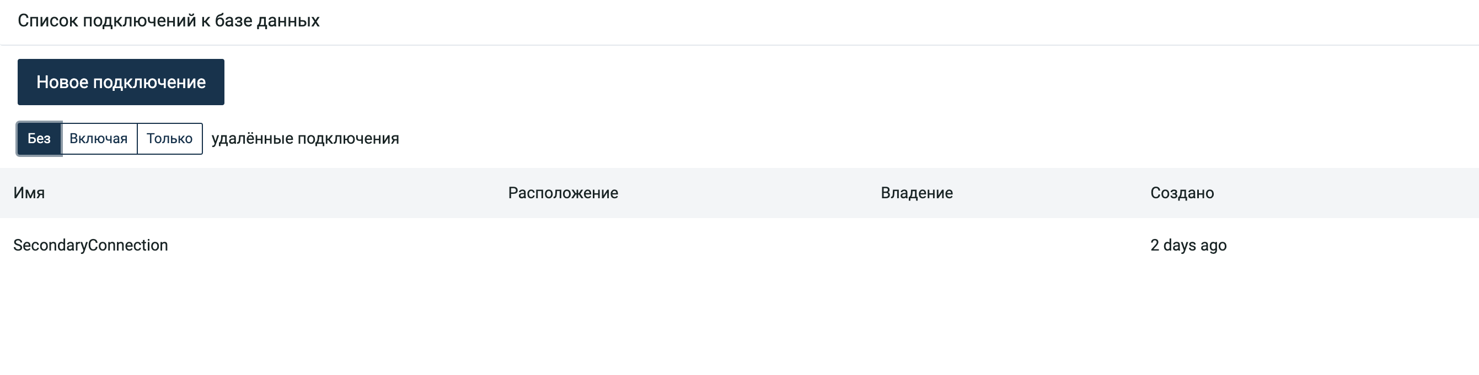Open the SecondaryConnection entry
Image resolution: width=1479 pixels, height=375 pixels.
[x=91, y=246]
